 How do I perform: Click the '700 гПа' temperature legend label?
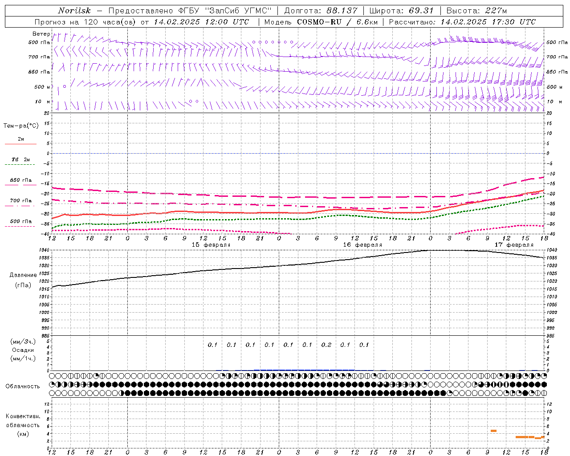click(x=21, y=201)
